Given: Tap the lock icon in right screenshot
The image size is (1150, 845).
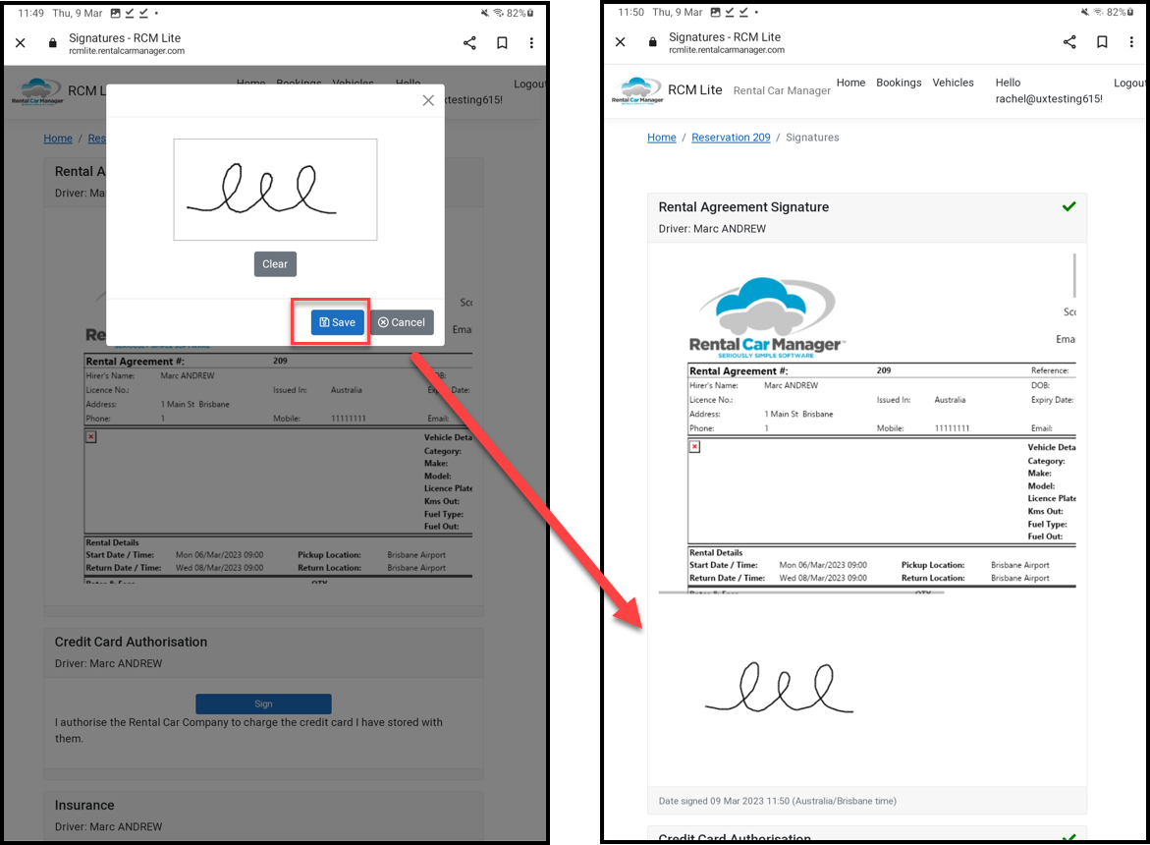Looking at the screenshot, I should (x=653, y=42).
